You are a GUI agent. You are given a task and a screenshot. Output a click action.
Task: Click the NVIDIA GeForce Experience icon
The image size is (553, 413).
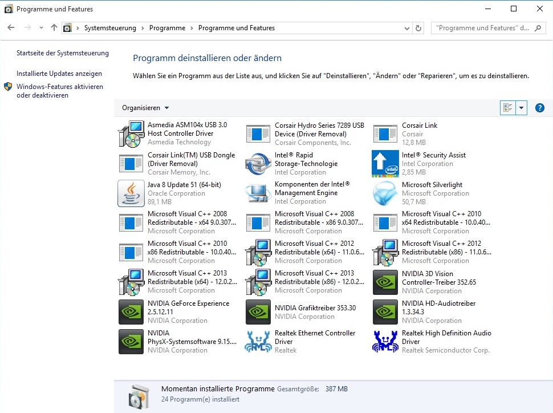(131, 311)
